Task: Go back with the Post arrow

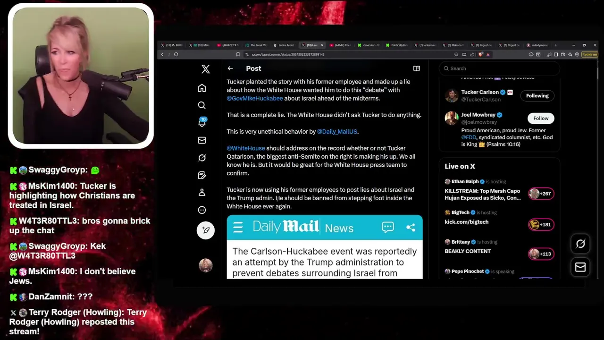Action: pos(230,68)
